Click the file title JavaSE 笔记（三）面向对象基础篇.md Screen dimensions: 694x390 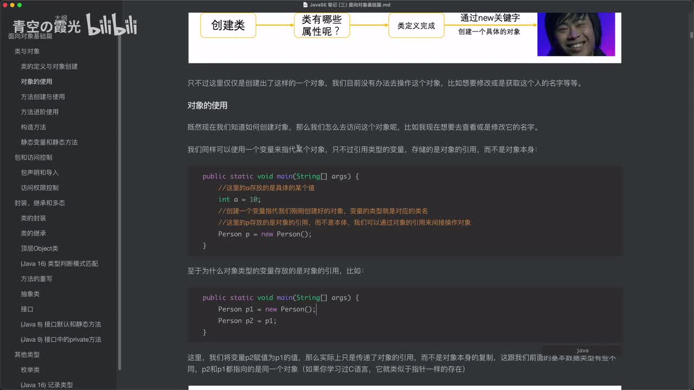[350, 5]
